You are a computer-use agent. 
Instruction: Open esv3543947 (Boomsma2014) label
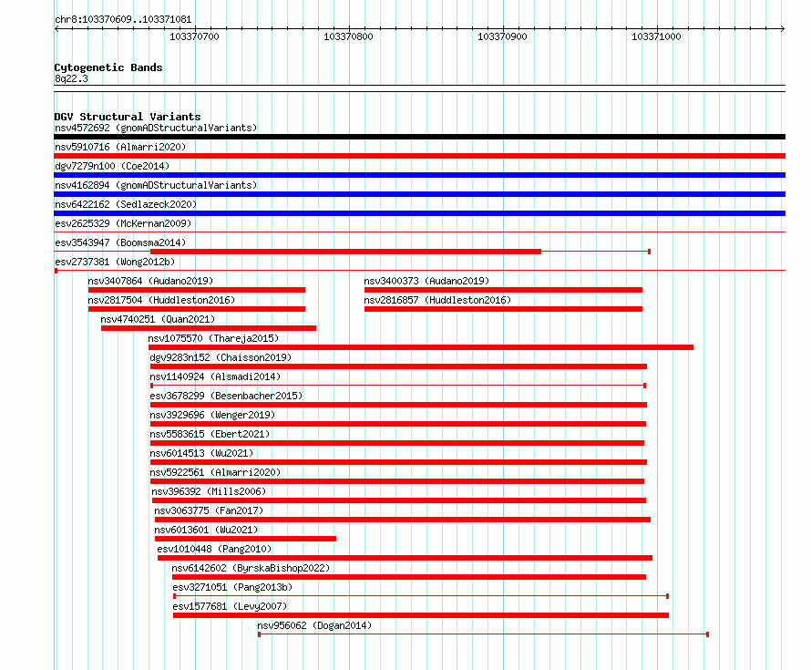click(120, 242)
